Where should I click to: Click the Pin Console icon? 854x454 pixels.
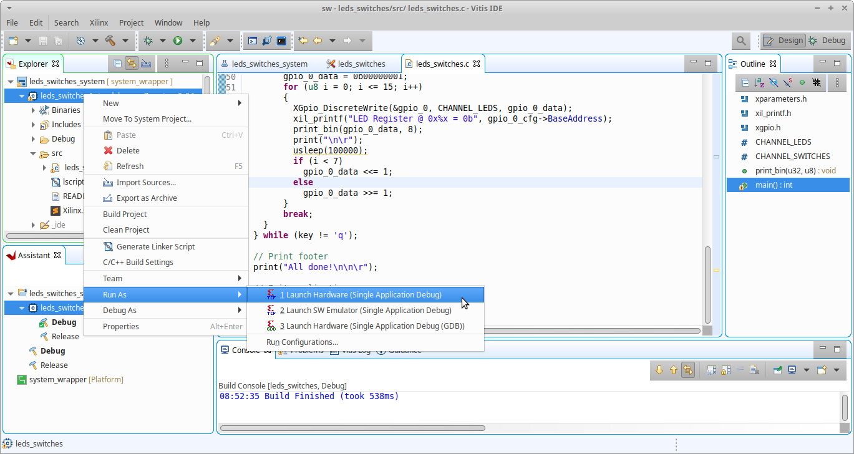[778, 370]
